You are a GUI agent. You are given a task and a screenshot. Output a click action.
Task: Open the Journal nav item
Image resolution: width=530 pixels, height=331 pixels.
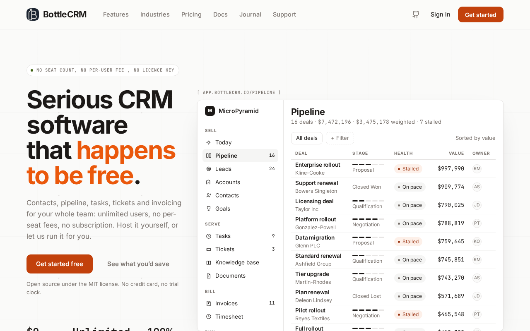coord(250,14)
